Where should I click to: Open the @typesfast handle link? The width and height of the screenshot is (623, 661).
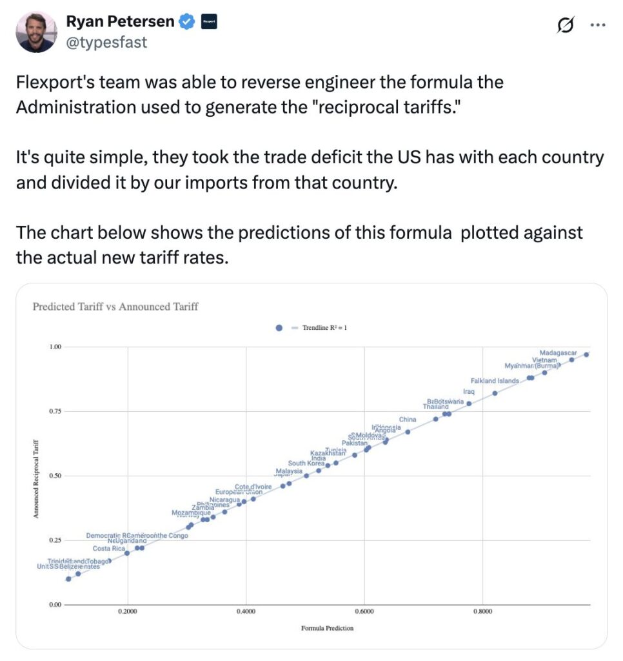click(x=106, y=42)
